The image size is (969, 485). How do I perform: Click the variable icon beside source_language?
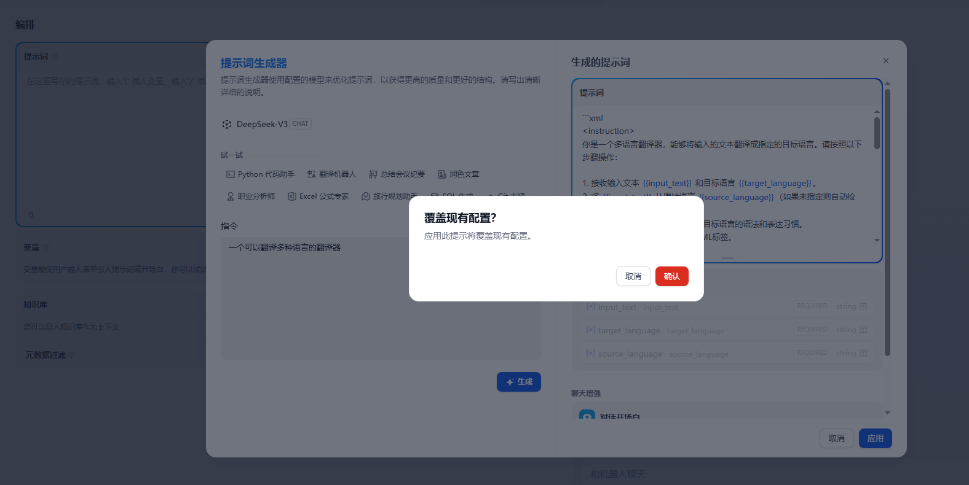(590, 353)
